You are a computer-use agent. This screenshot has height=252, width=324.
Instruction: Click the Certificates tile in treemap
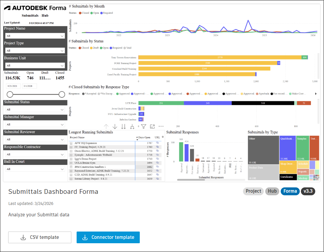tap(288, 177)
